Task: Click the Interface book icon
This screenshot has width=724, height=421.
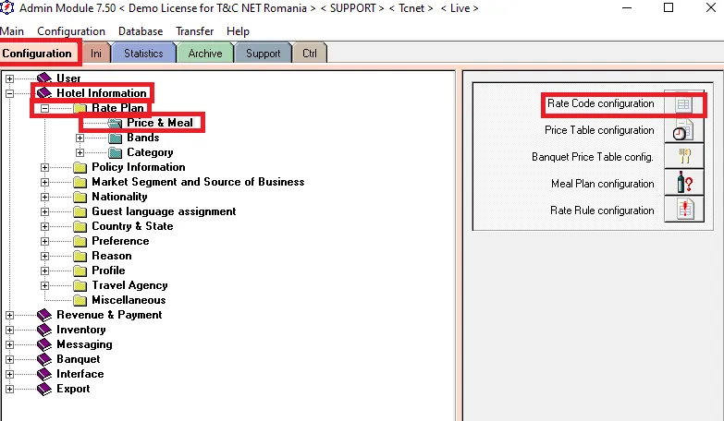Action: click(x=44, y=374)
